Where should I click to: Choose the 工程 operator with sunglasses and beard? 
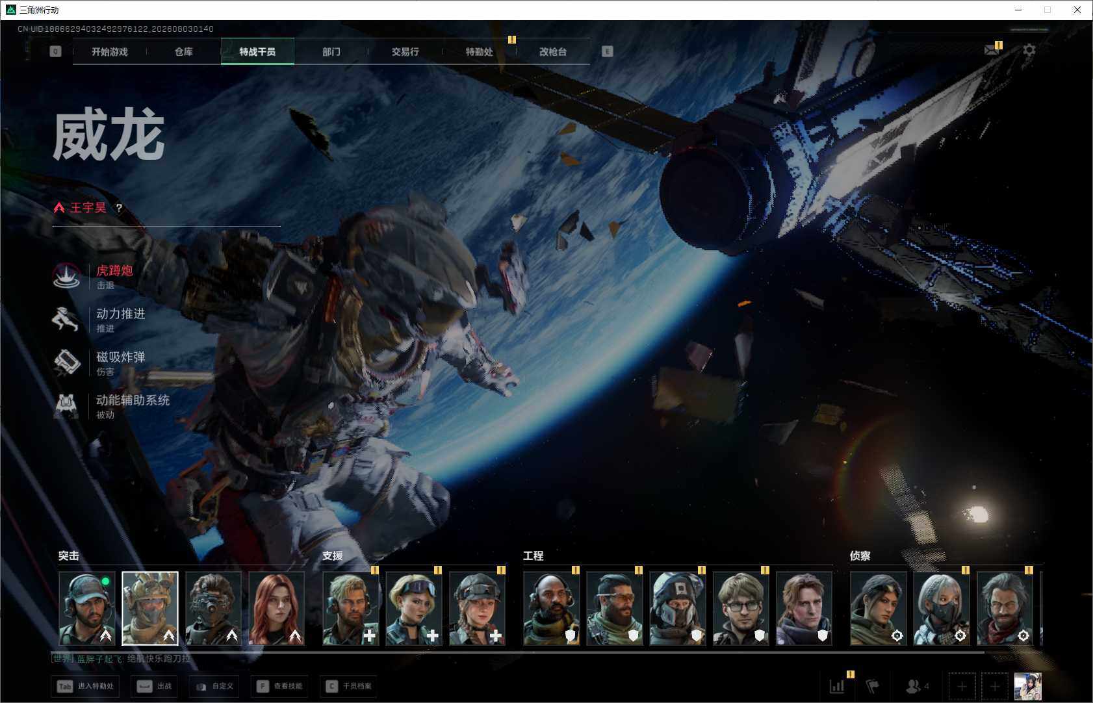coord(615,608)
